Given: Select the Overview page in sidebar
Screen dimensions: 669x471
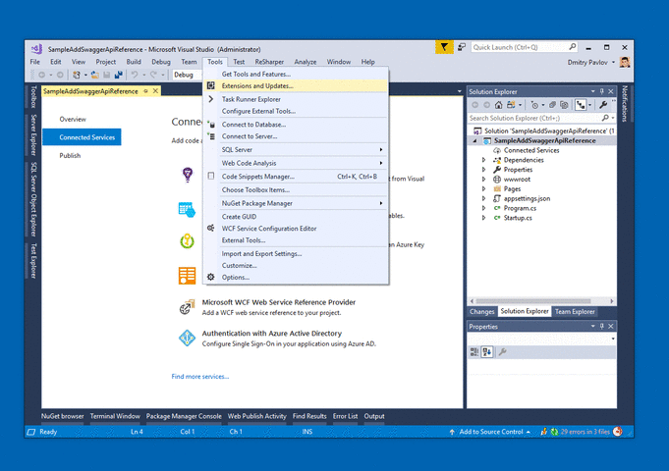Looking at the screenshot, I should 73,120.
